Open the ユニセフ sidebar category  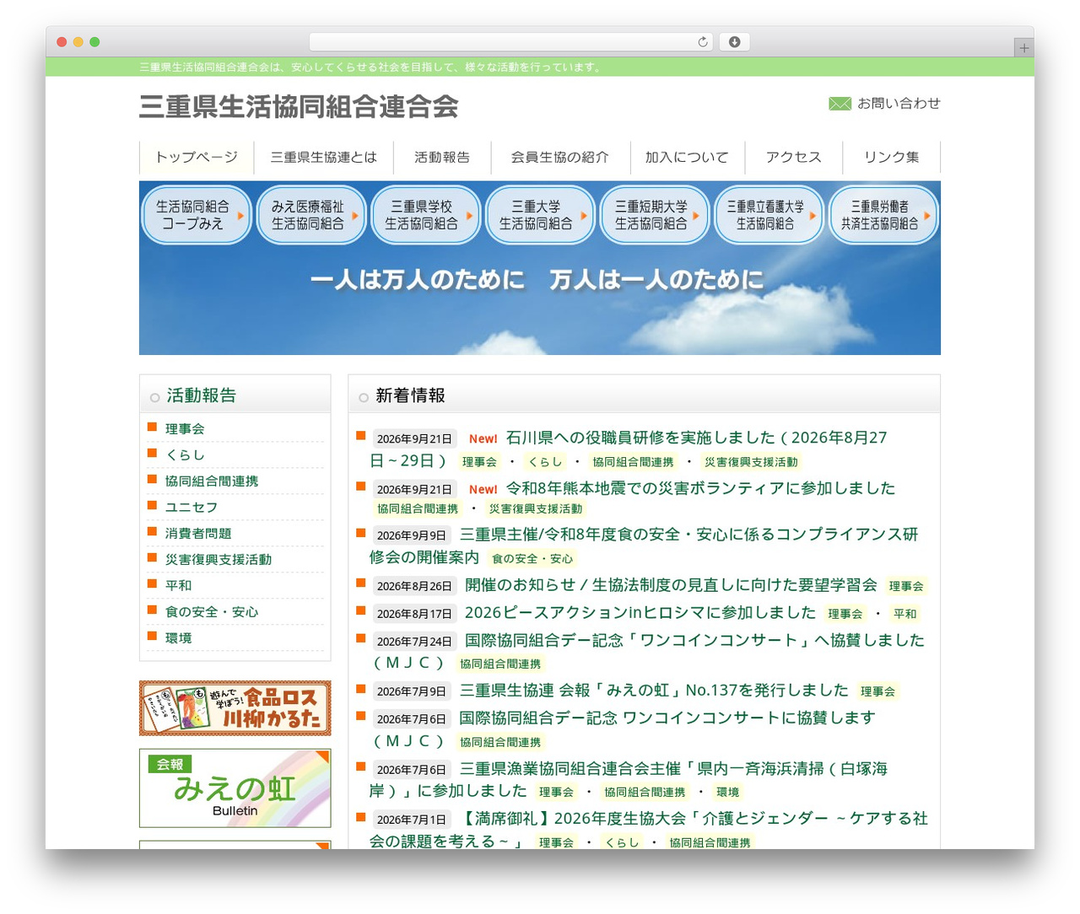pos(192,508)
